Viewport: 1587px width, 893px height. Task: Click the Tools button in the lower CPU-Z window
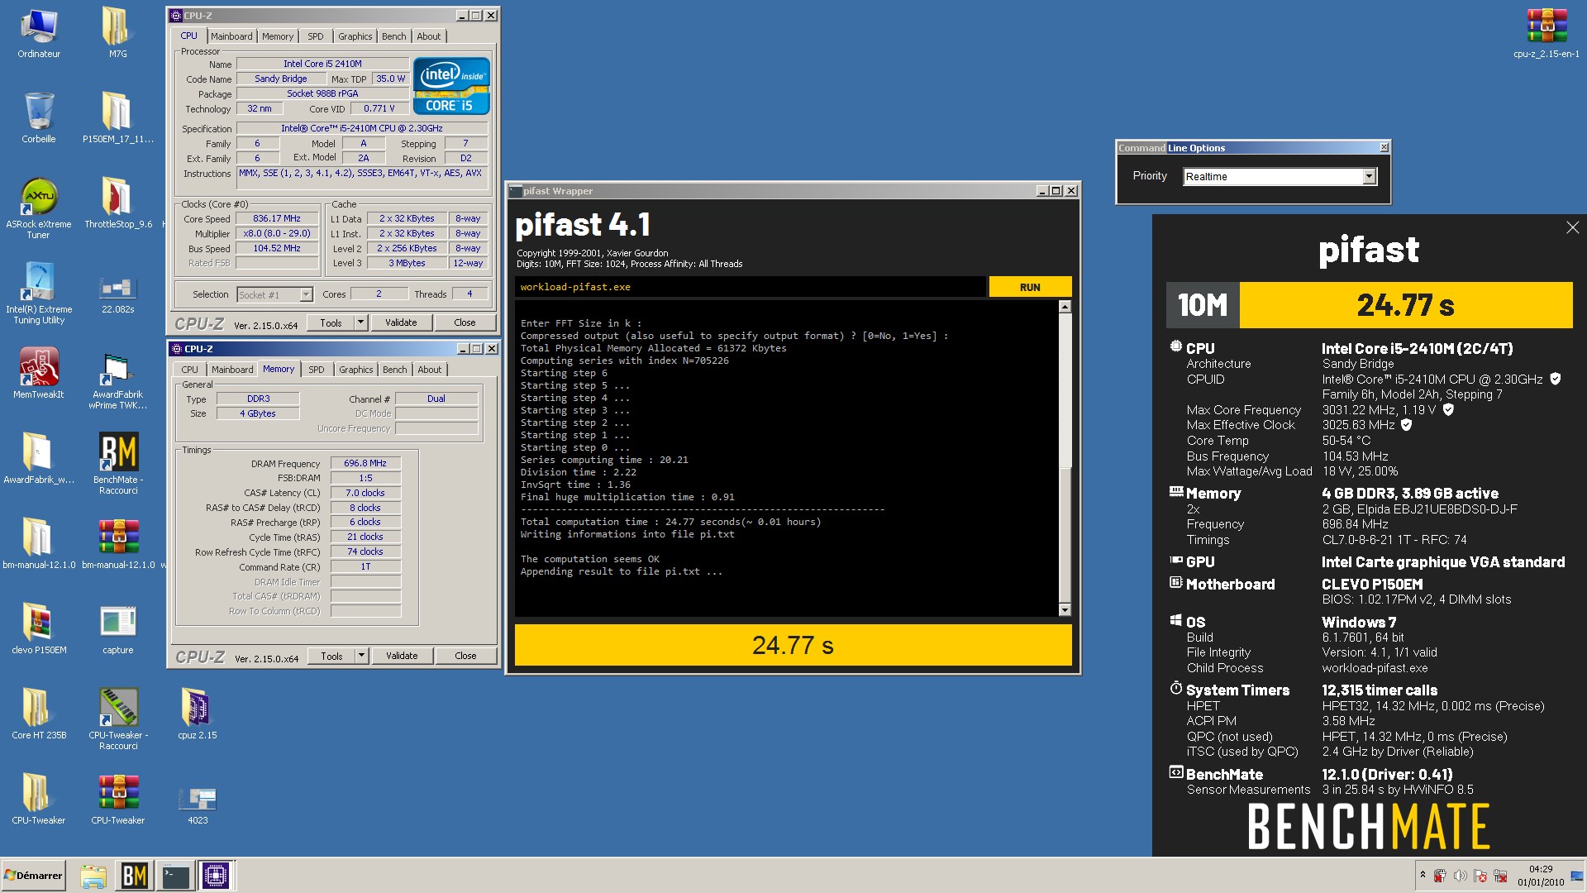[x=331, y=656]
